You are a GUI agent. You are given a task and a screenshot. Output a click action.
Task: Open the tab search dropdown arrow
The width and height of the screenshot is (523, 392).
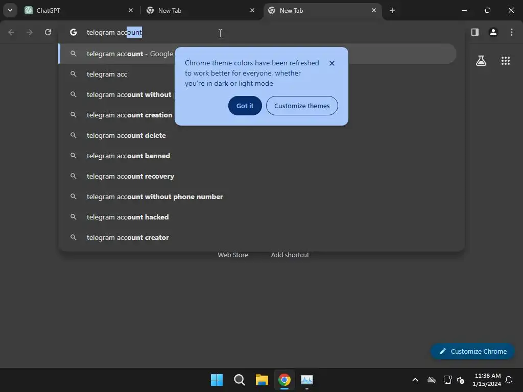[x=10, y=10]
